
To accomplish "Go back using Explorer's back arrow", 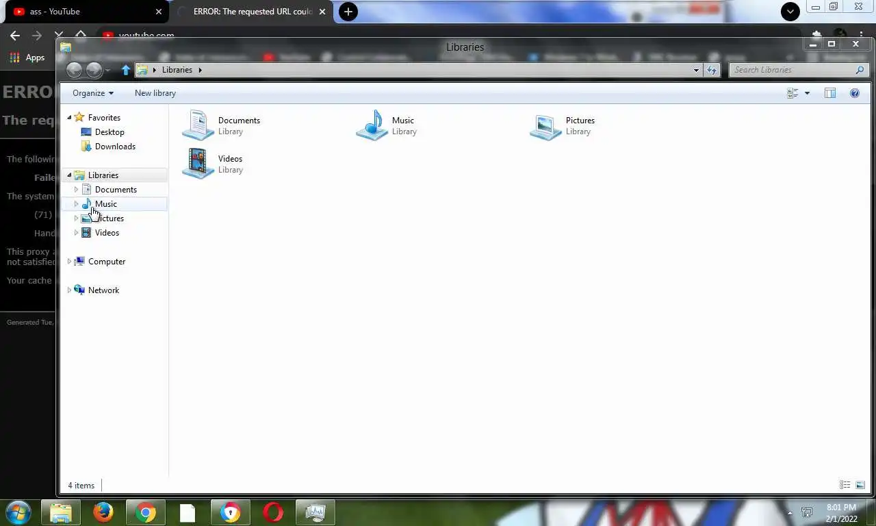I will point(75,70).
